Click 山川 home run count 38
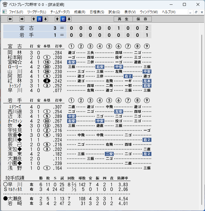This screenshot has height=211, width=205. [47, 72]
